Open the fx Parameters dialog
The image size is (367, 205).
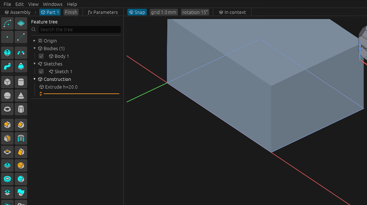pos(103,12)
